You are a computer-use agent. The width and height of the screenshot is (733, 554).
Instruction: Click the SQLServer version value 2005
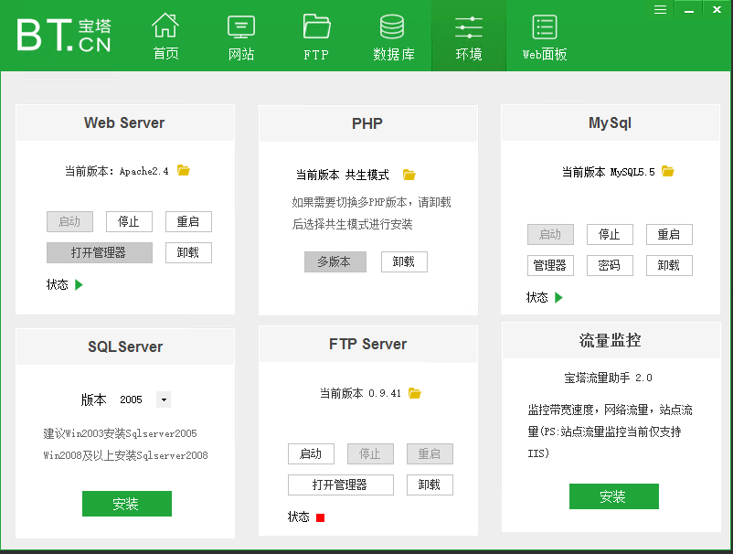click(x=131, y=400)
